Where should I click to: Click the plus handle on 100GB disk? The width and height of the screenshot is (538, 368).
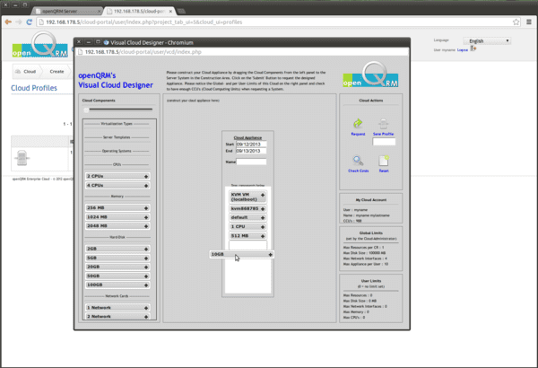(x=146, y=285)
